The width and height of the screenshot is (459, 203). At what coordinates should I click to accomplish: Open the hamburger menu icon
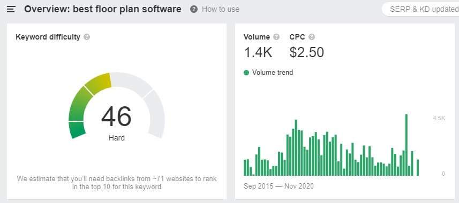click(x=11, y=9)
